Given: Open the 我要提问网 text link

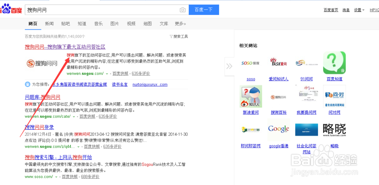Looking at the screenshot, I should pos(307,112).
